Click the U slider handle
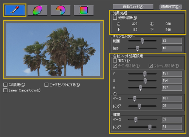This screenshot has width=189, height=137. [x=145, y=81]
